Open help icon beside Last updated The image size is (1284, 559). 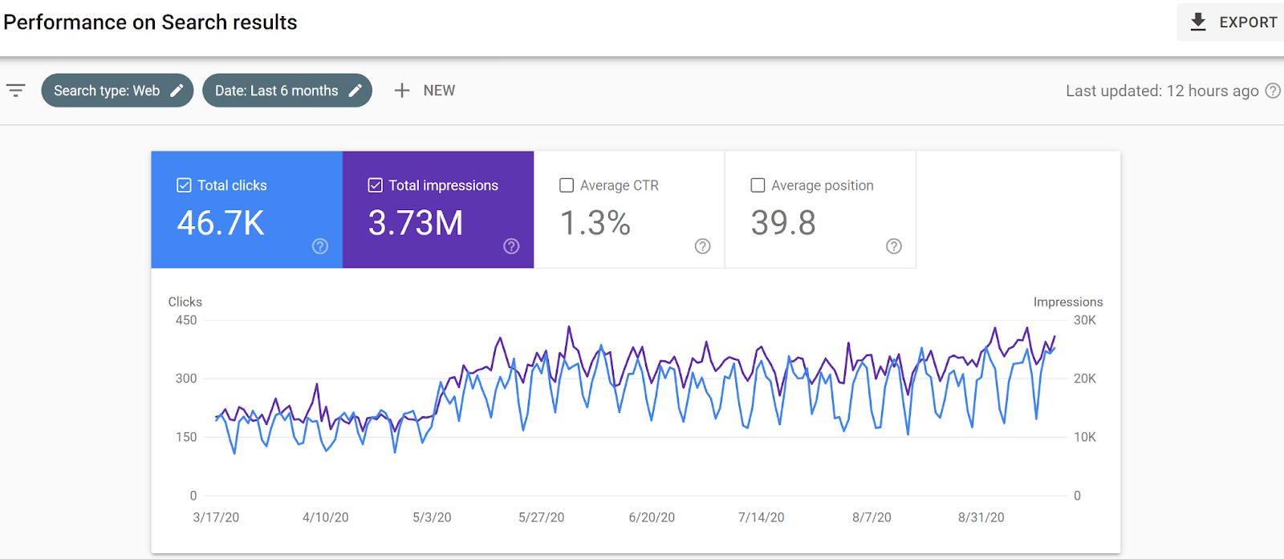(x=1273, y=91)
